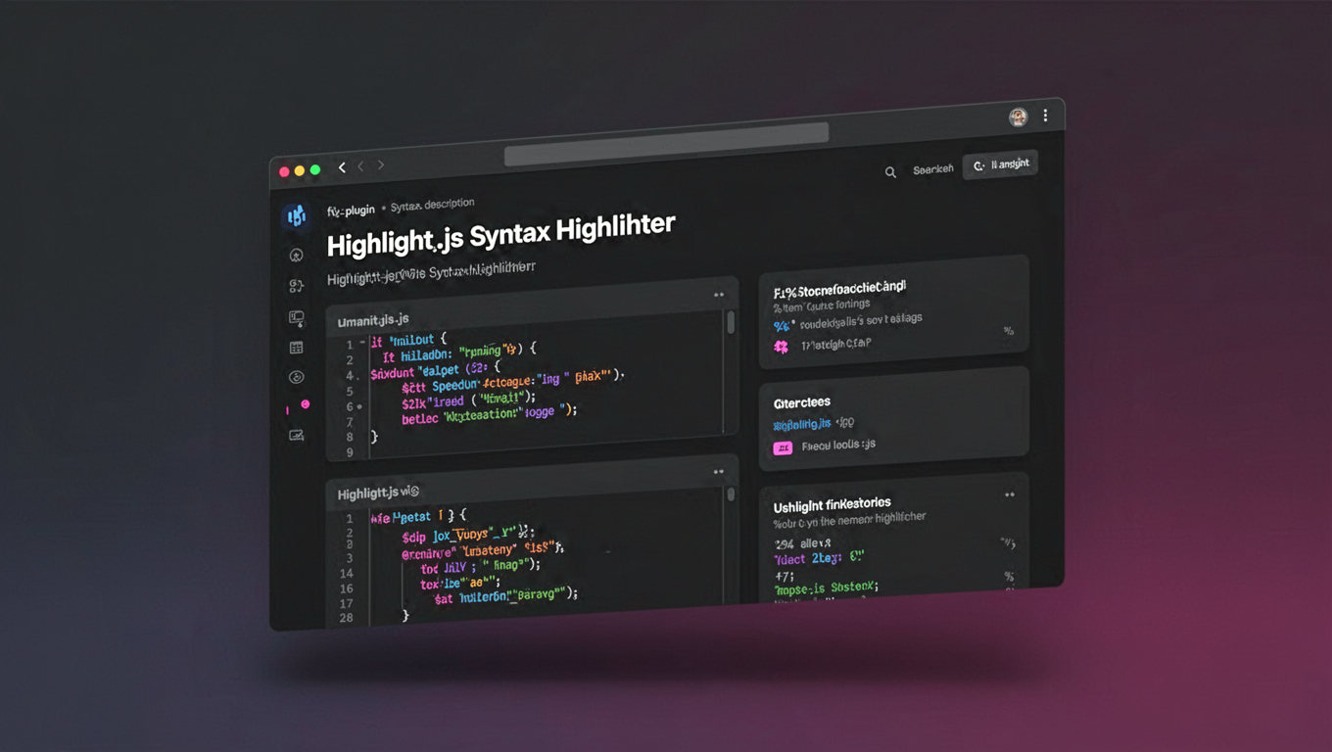Select the pink dot sidebar item
Image resolution: width=1332 pixels, height=752 pixels.
305,404
